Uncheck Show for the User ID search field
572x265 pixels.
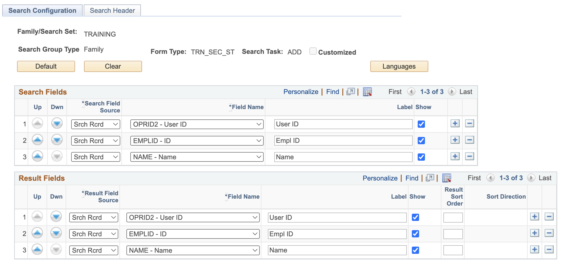pyautogui.click(x=421, y=124)
